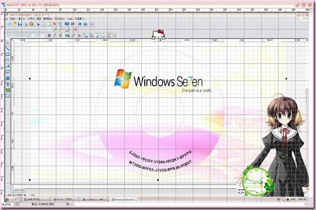This screenshot has width=316, height=210.
Task: Toggle Bold text formatting
Action: point(49,36)
